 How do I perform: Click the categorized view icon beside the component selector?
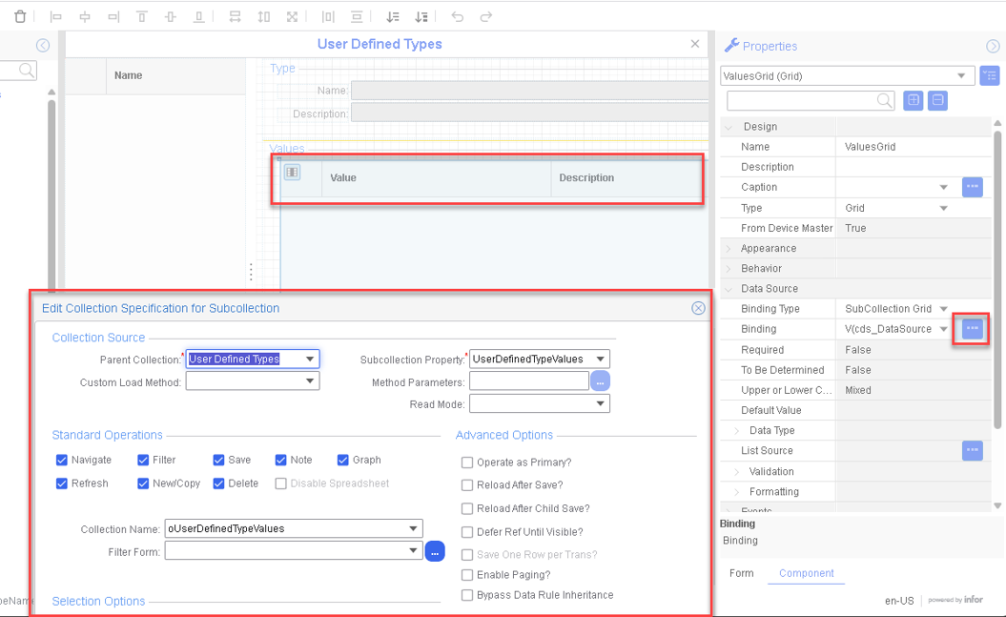pos(990,75)
